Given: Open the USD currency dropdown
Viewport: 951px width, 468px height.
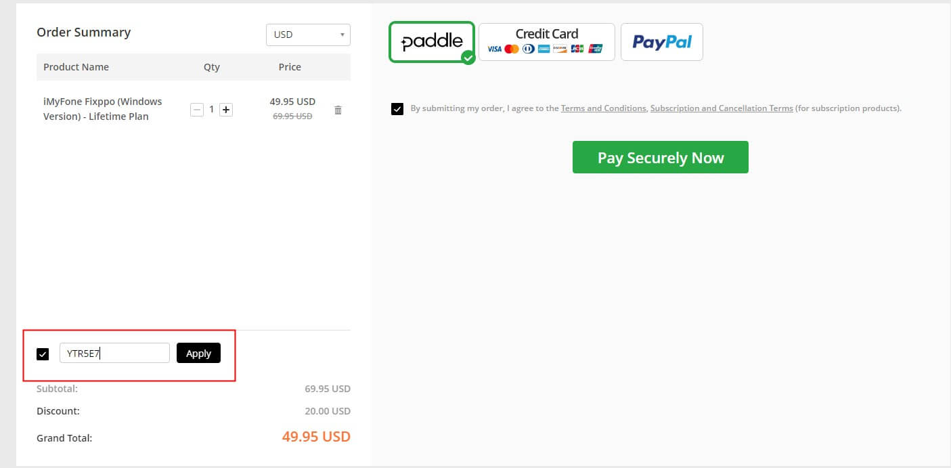Looking at the screenshot, I should [308, 35].
